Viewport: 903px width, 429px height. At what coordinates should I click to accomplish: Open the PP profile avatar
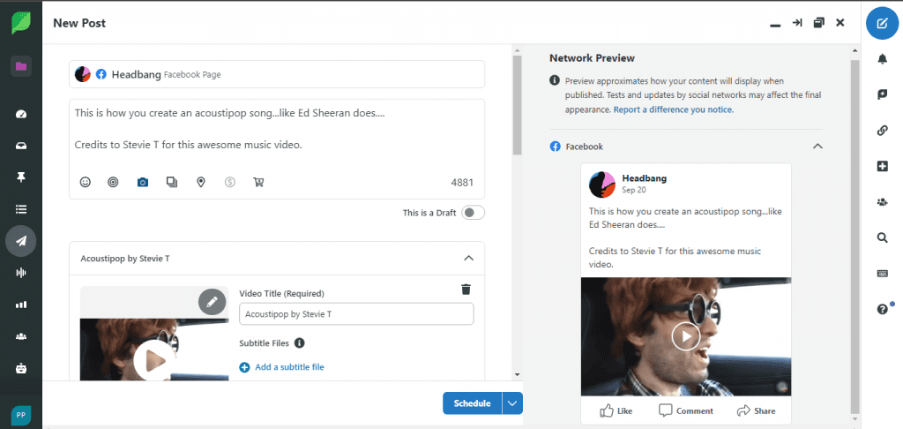click(21, 415)
